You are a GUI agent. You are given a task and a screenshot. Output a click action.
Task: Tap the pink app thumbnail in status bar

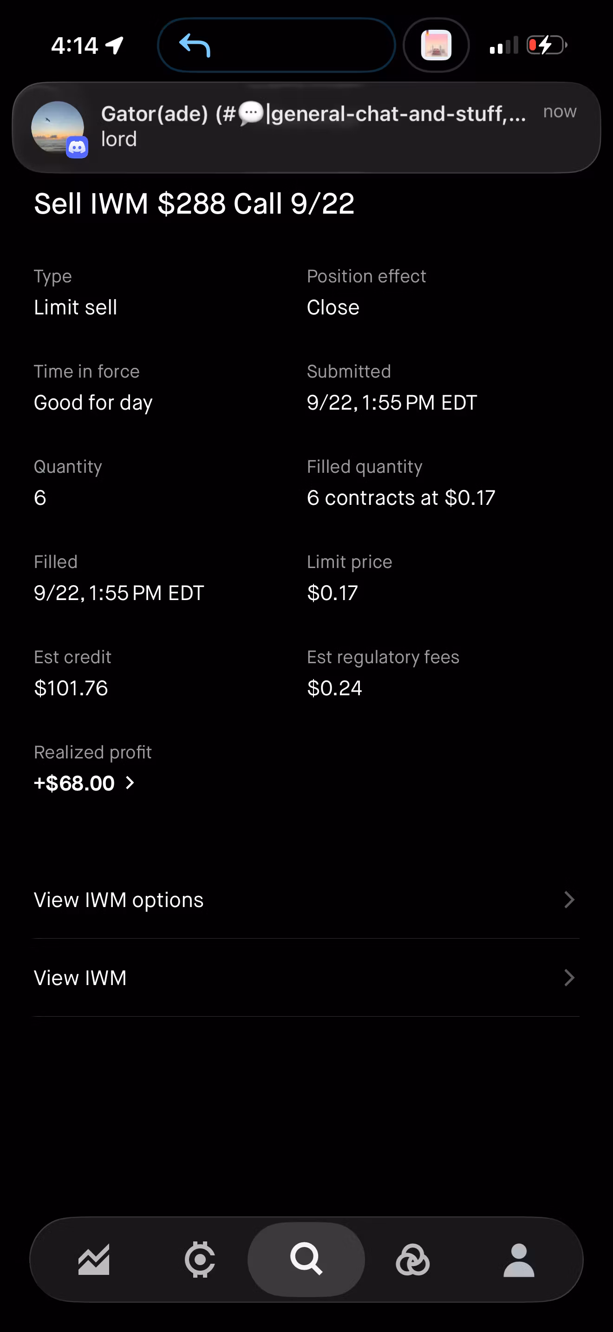pyautogui.click(x=436, y=45)
